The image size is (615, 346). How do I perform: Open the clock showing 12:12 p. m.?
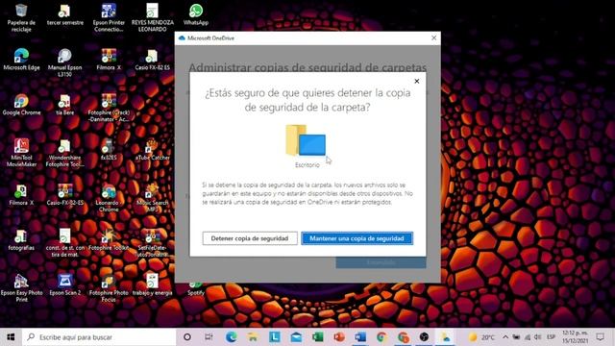click(575, 337)
